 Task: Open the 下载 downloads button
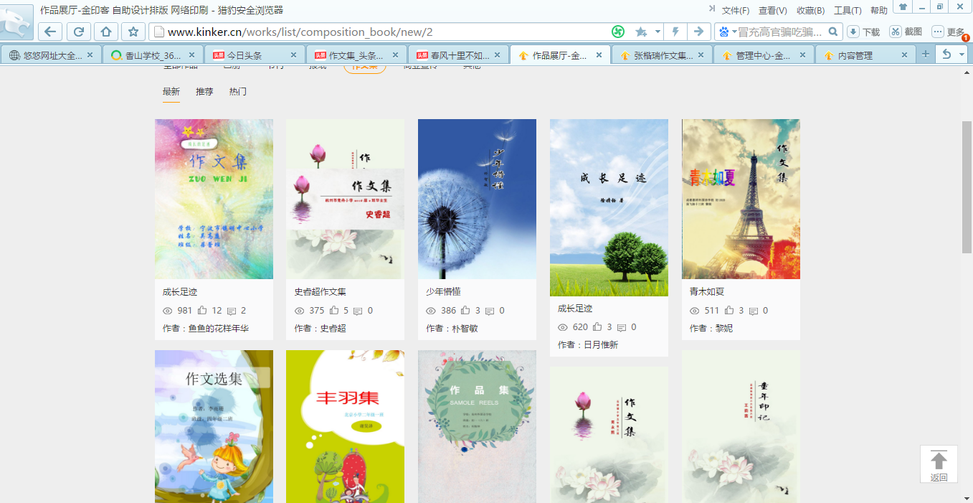[864, 32]
